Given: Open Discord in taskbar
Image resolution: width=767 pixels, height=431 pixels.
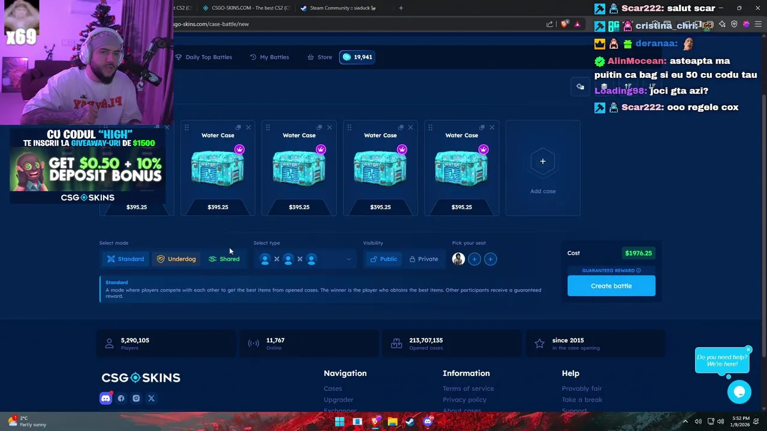Looking at the screenshot, I should (x=427, y=421).
